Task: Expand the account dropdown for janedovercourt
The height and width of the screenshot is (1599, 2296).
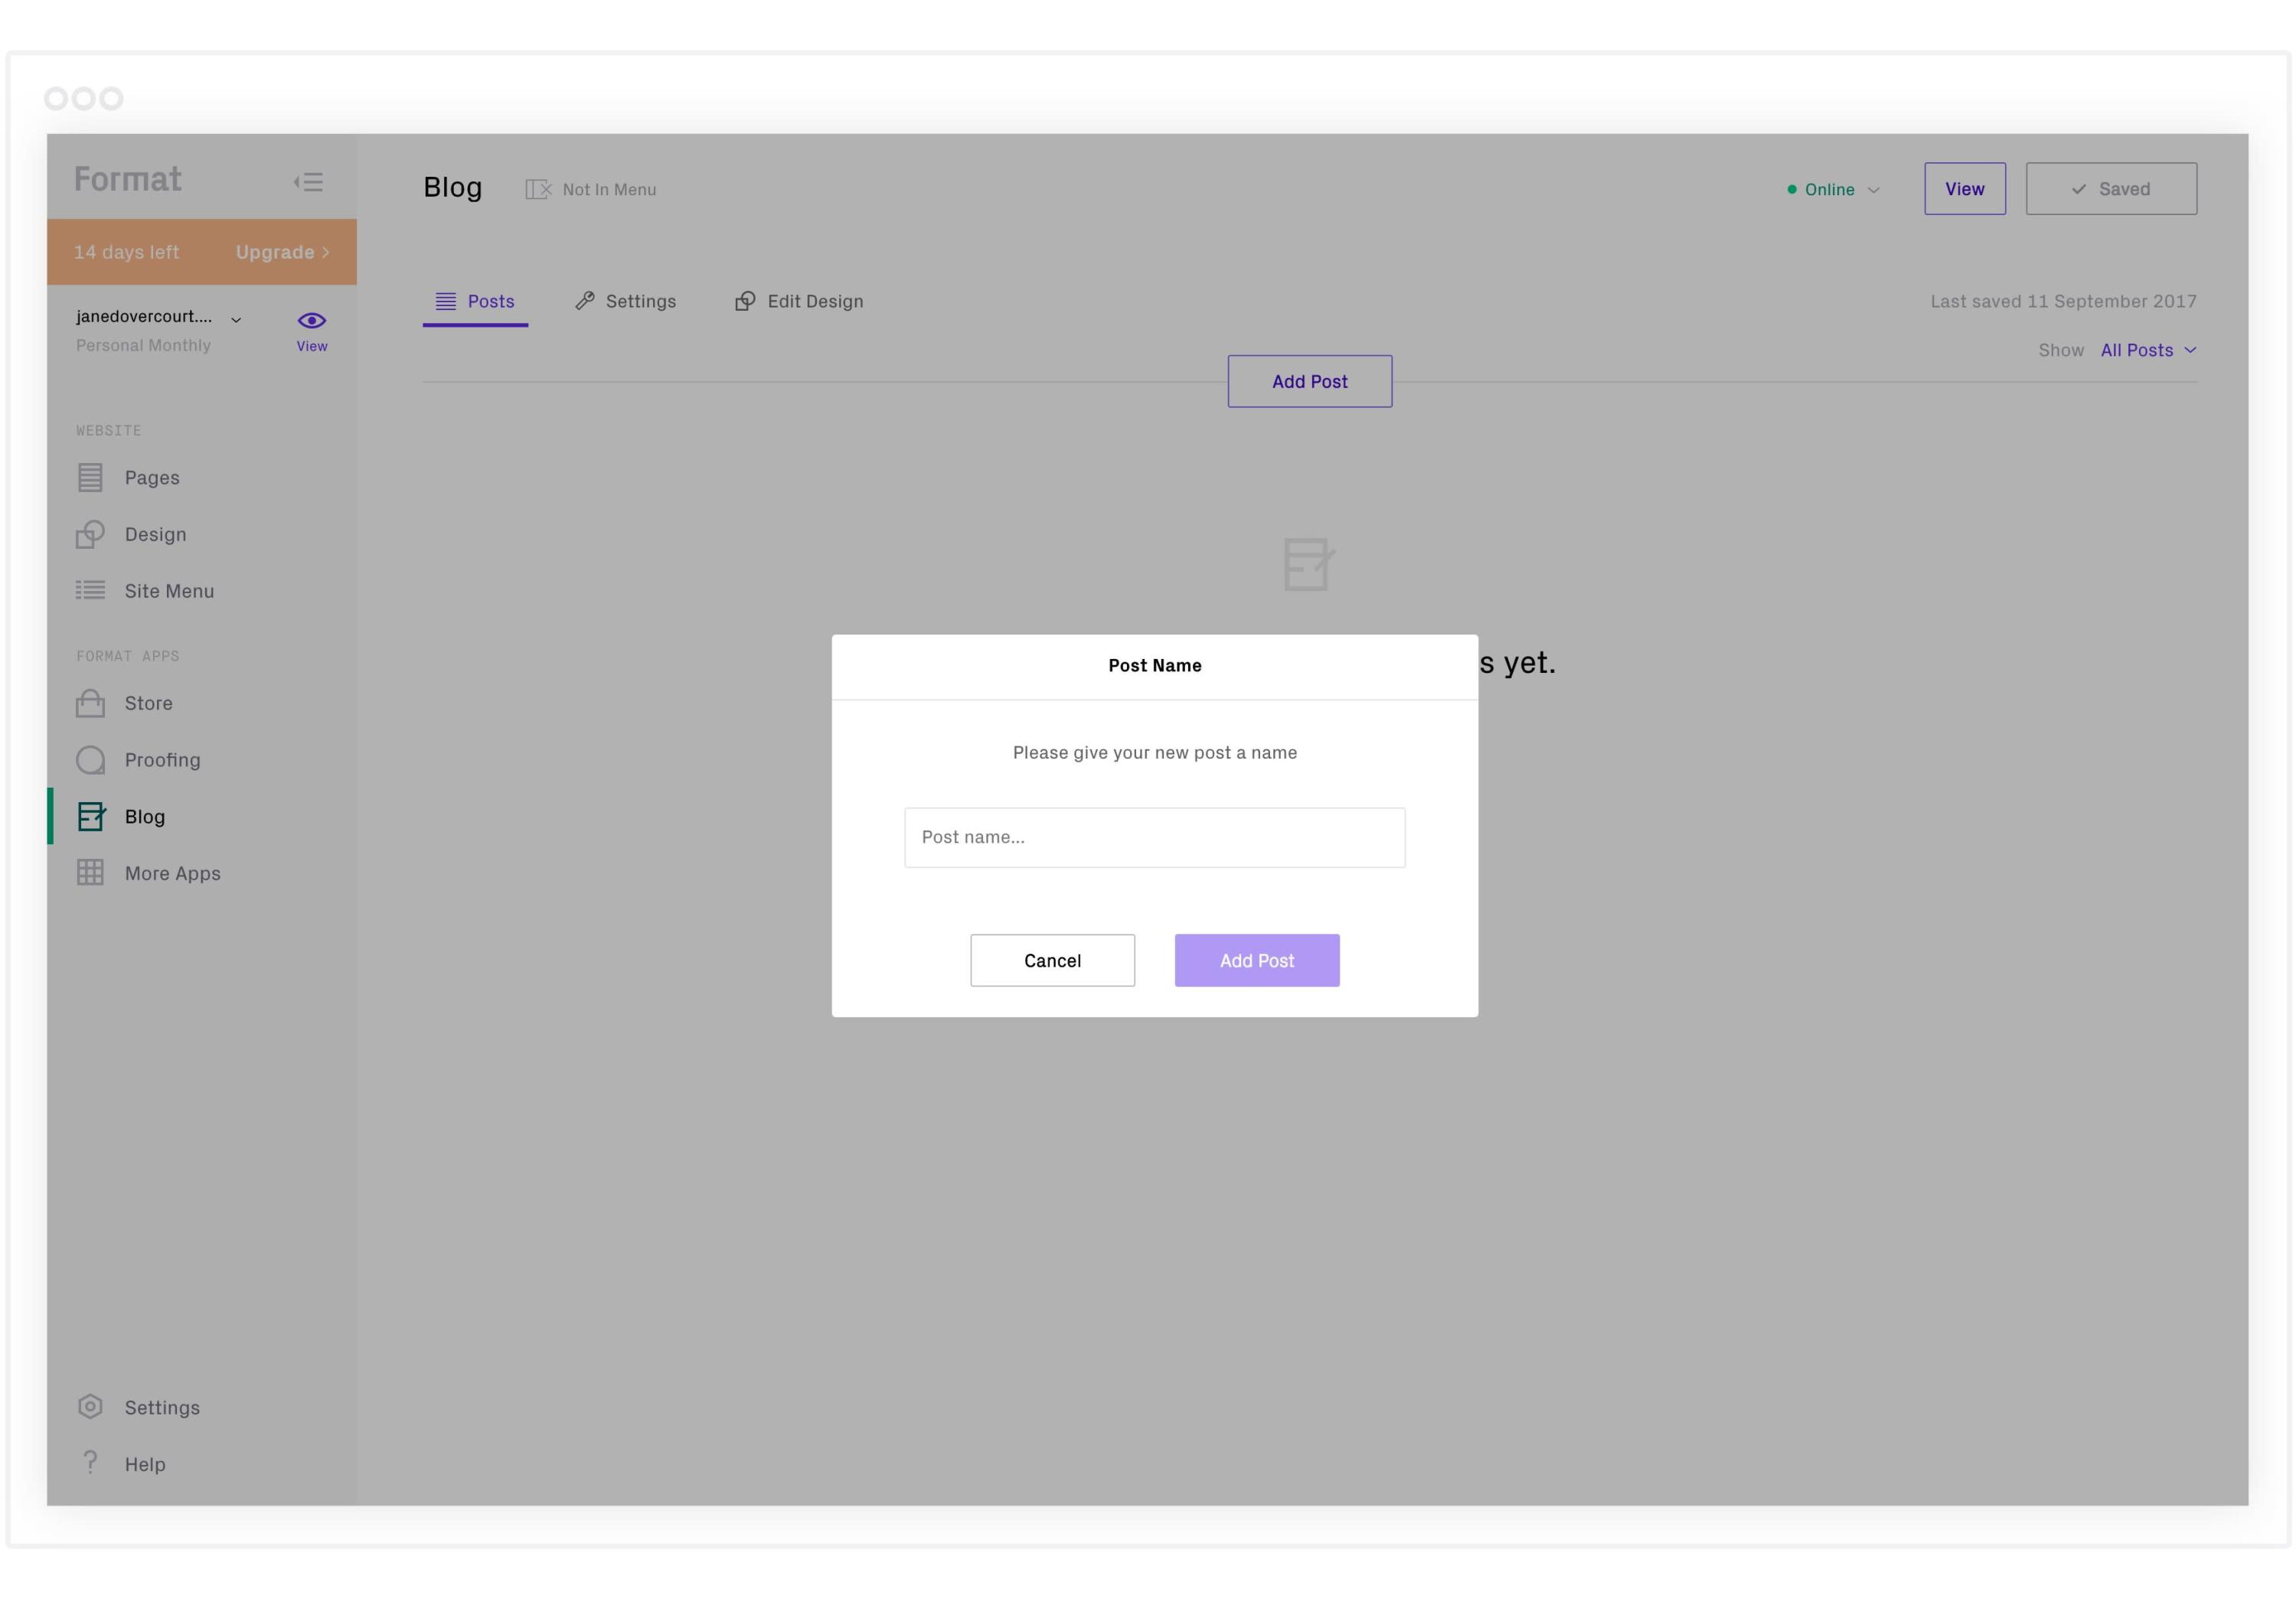Action: pos(237,318)
